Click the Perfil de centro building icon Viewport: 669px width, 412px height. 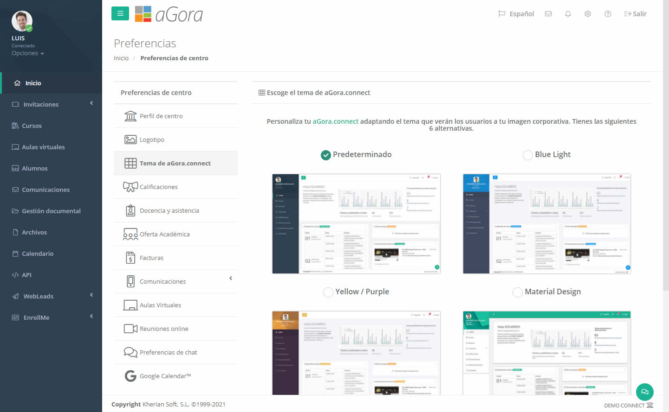130,116
